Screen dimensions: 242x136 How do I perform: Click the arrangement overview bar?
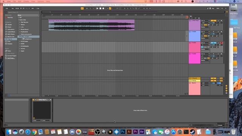point(133,12)
